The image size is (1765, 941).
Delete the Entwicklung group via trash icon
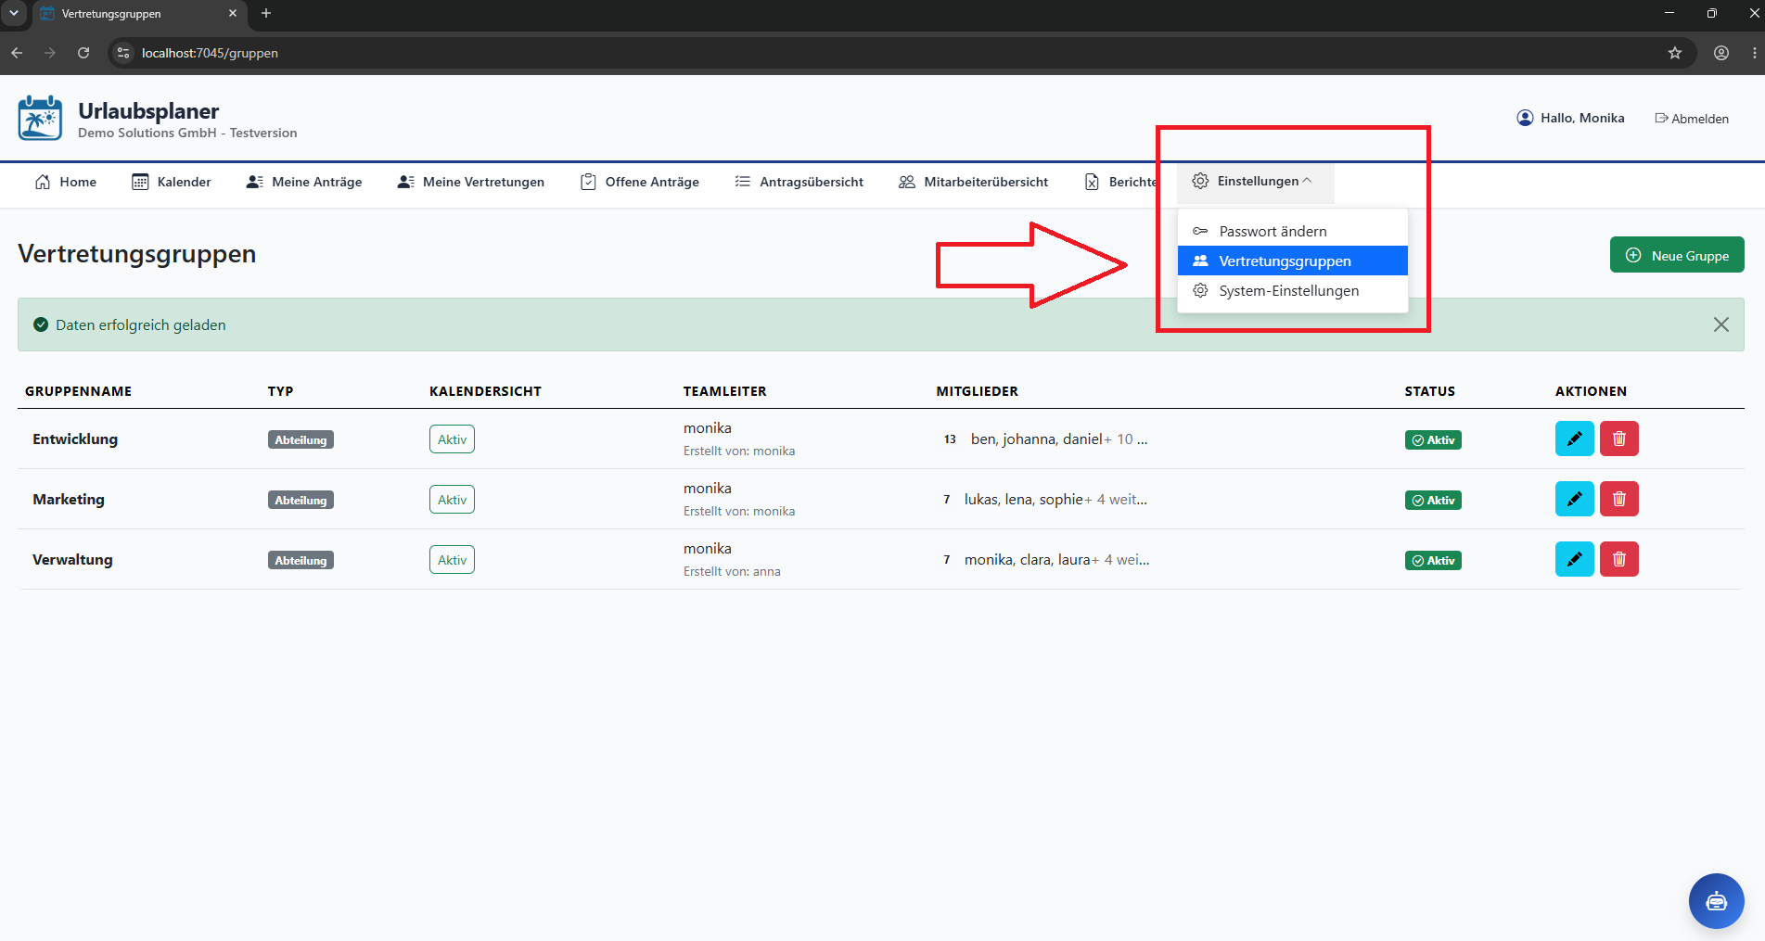tap(1618, 439)
